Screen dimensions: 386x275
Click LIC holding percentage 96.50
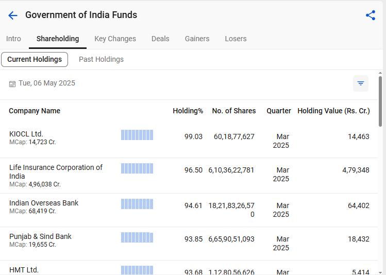click(x=193, y=170)
